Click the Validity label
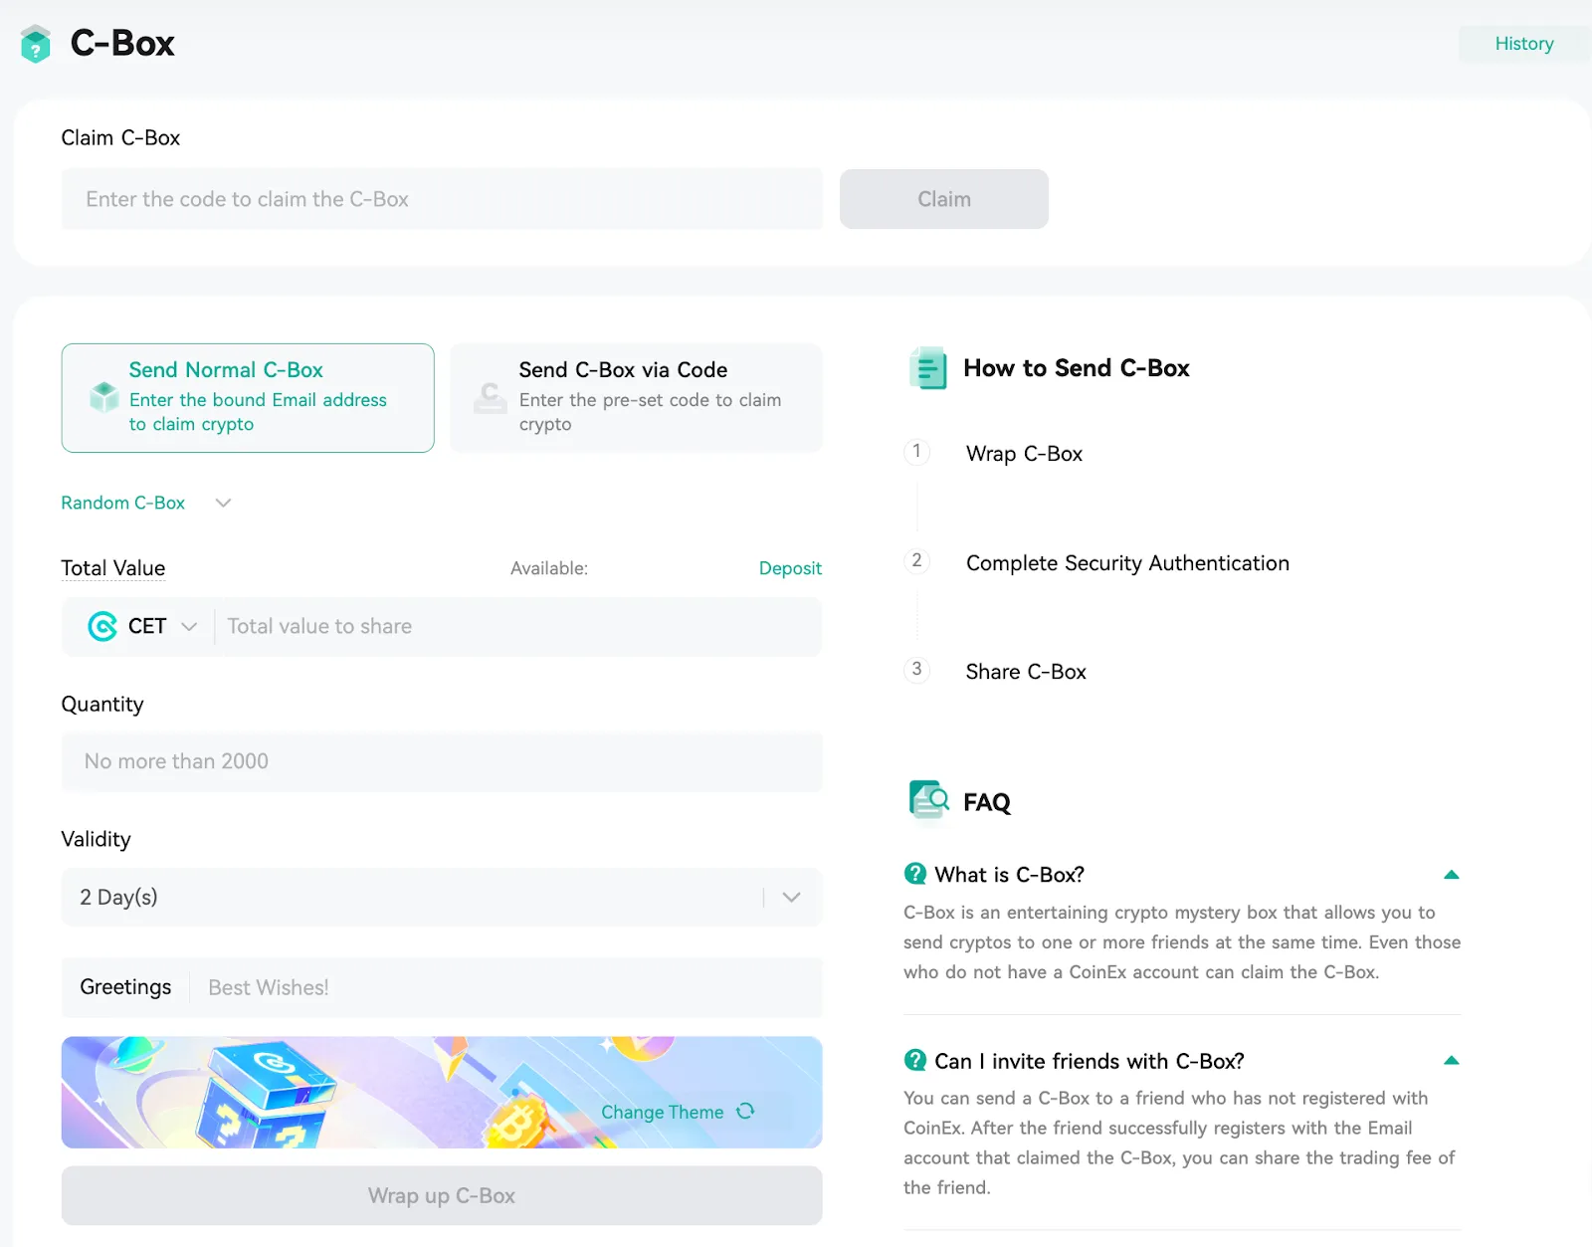 coord(96,839)
